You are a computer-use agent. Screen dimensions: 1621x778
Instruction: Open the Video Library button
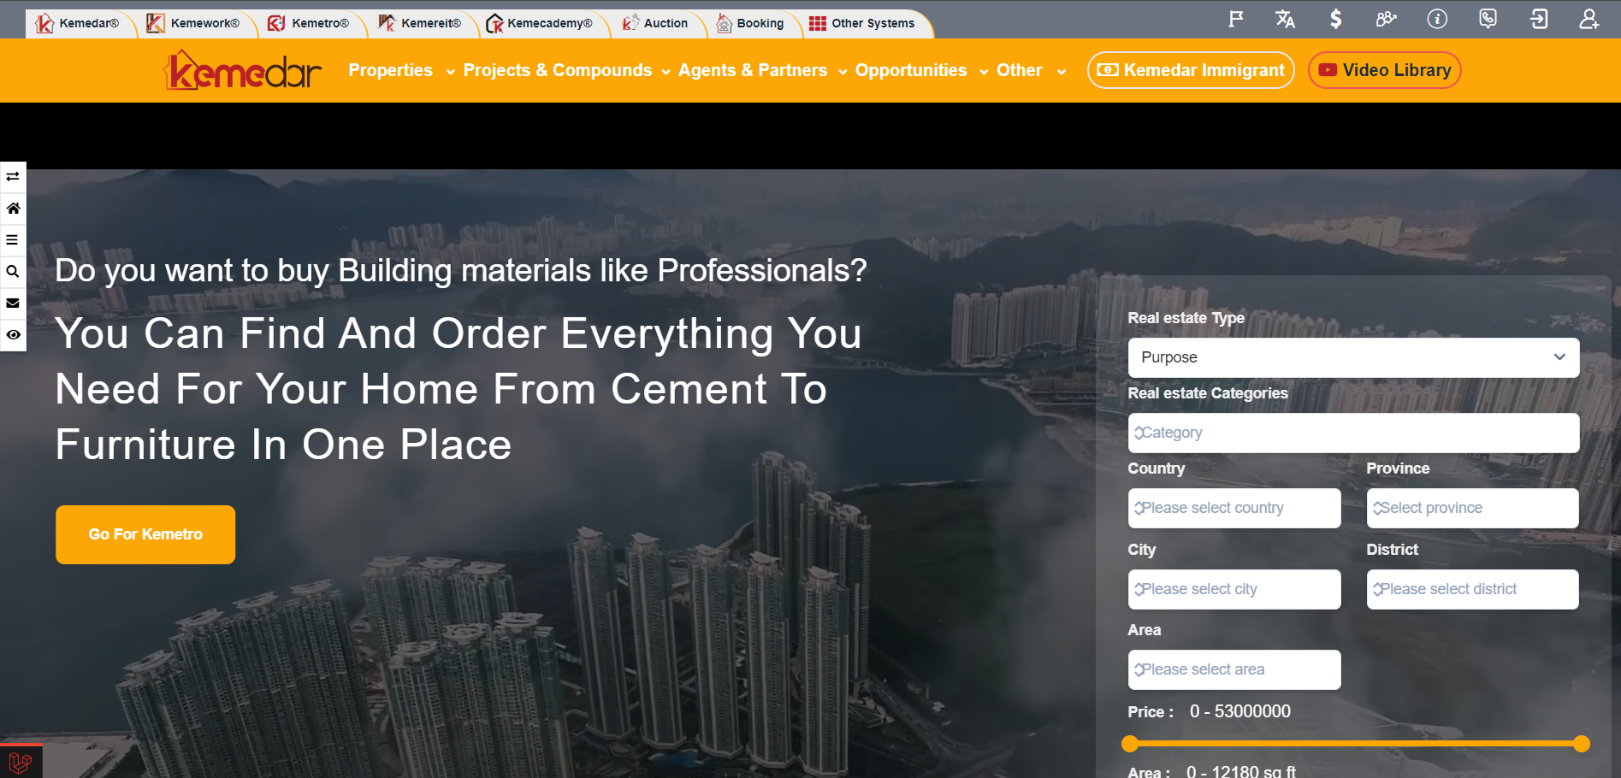[x=1384, y=70]
